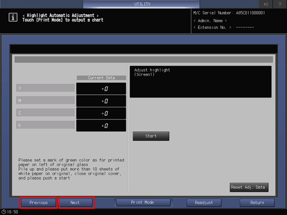Click Reset Adj. Data button
Image resolution: width=287 pixels, height=215 pixels.
(249, 187)
